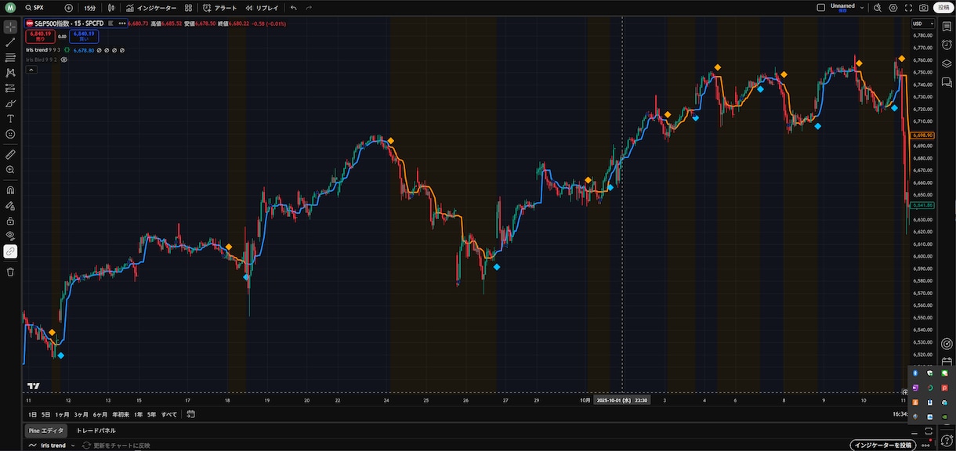The image size is (956, 451).
Task: Collapse the indicator legend chevron
Action: (31, 70)
